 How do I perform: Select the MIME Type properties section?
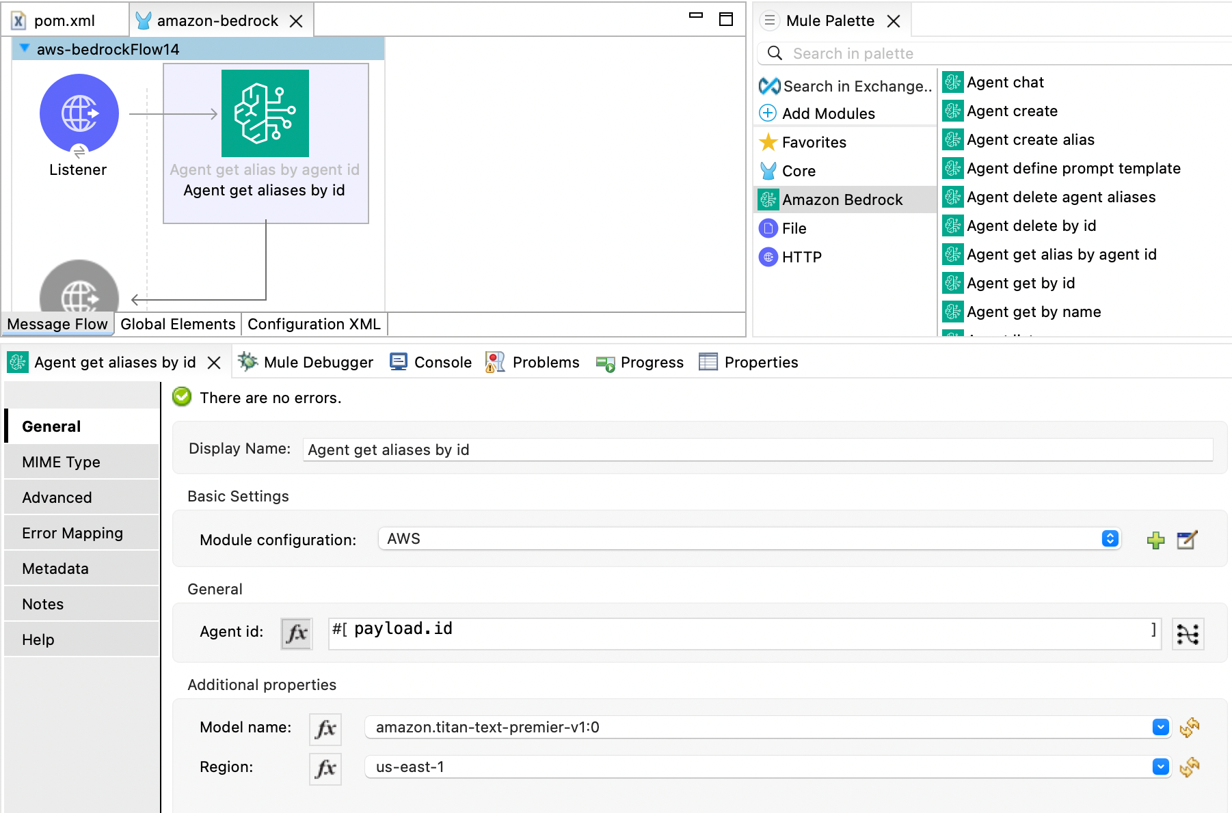tap(82, 462)
